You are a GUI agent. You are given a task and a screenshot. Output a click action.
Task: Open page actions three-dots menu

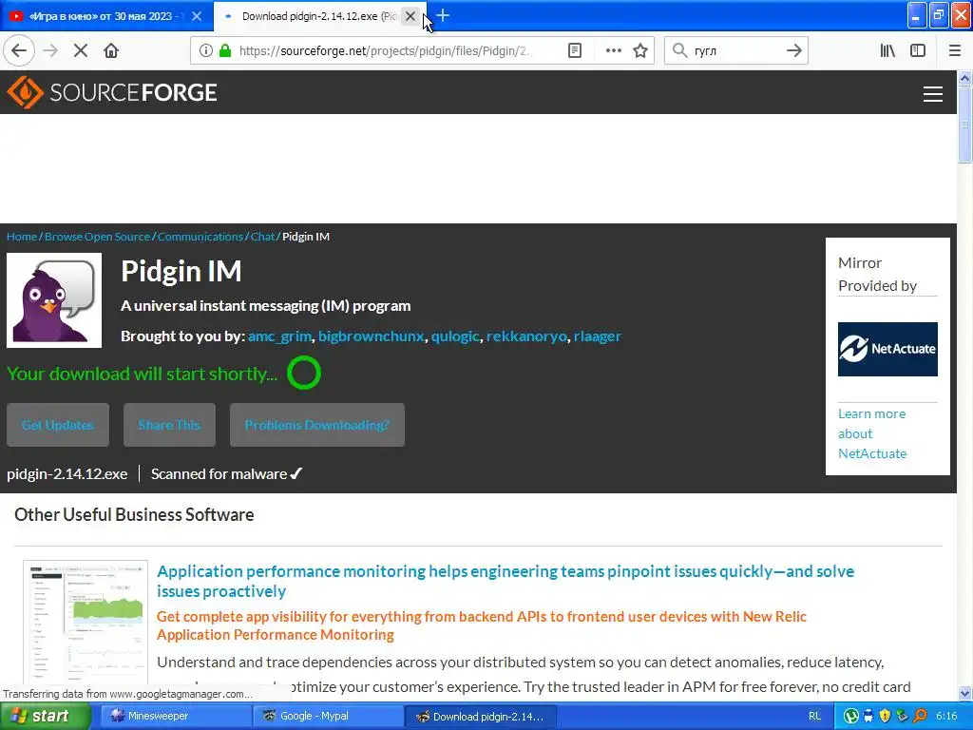[613, 51]
